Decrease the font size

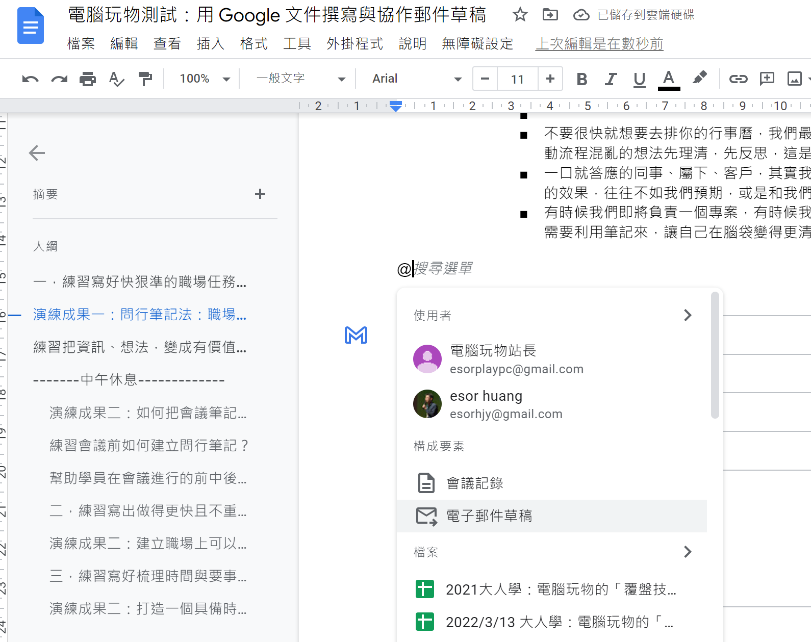485,79
